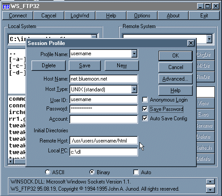
Task: Select the local file starting with 'irche'
Action: (x=17, y=112)
